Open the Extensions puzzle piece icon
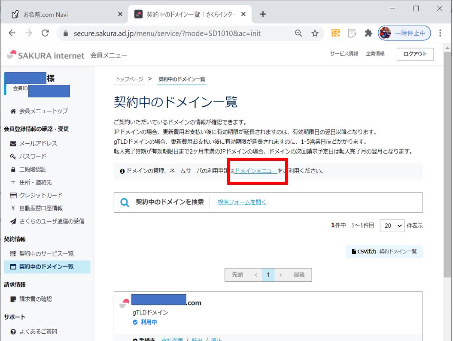The height and width of the screenshot is (341, 453). click(x=368, y=33)
